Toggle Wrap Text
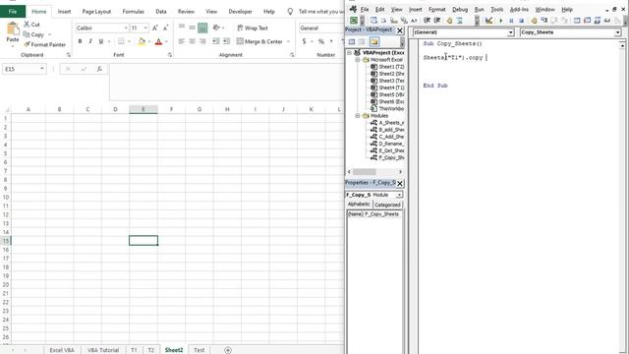 click(x=253, y=28)
